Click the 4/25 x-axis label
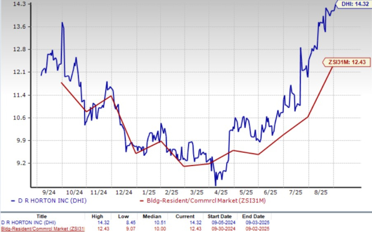The height and width of the screenshot is (232, 372). (221, 192)
